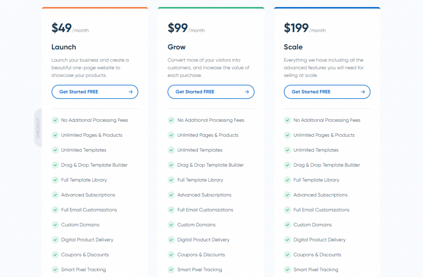Click Advanced Subscriptions feature in Grow plan
Viewport: 423px width, 277px height.
204,195
